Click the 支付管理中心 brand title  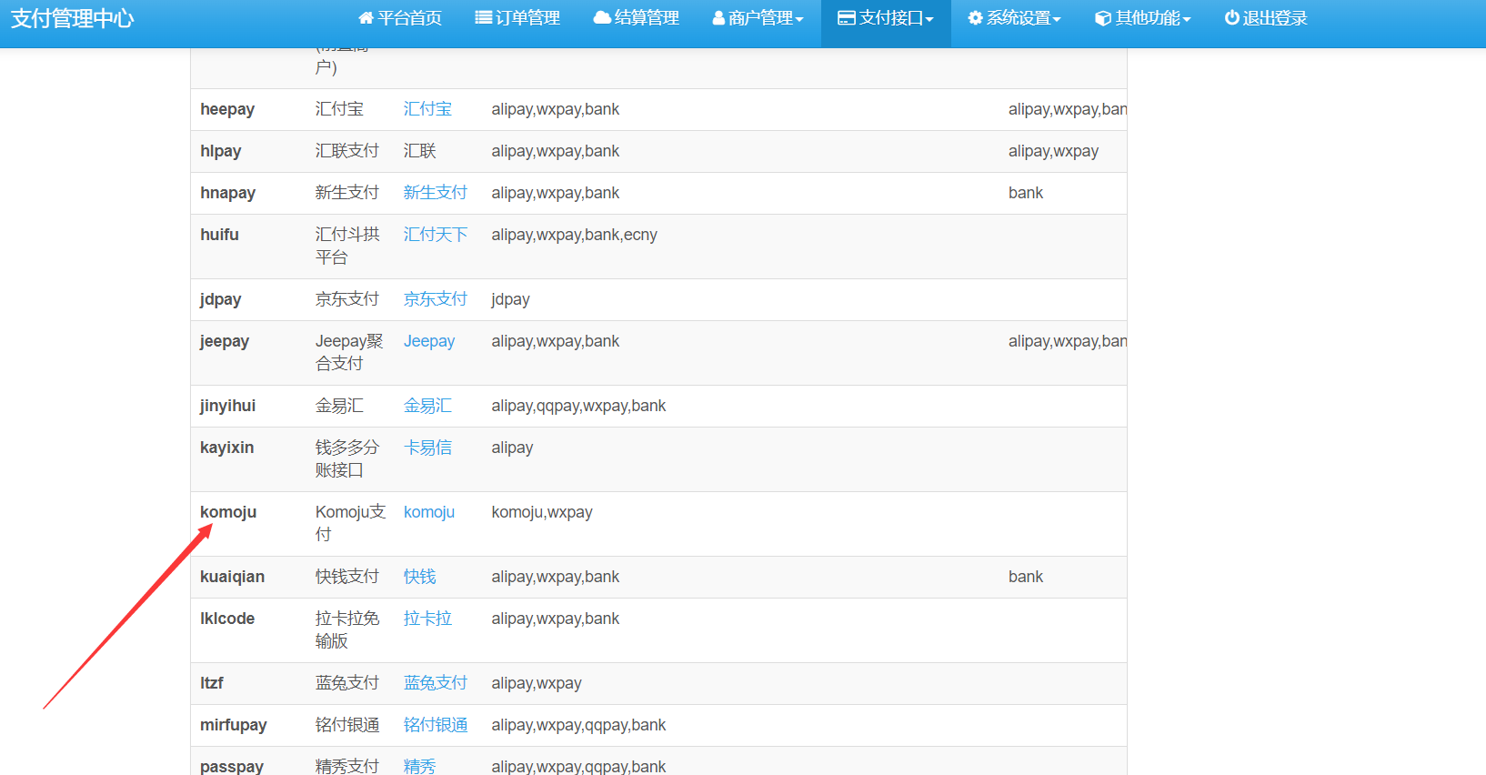[x=73, y=18]
